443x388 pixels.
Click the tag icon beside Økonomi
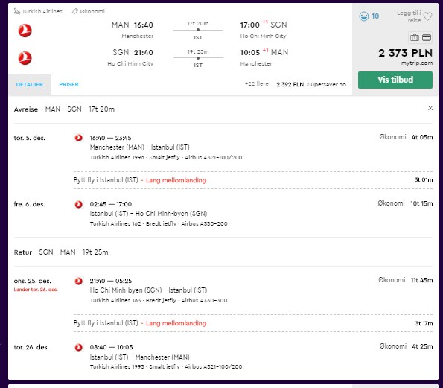click(75, 11)
